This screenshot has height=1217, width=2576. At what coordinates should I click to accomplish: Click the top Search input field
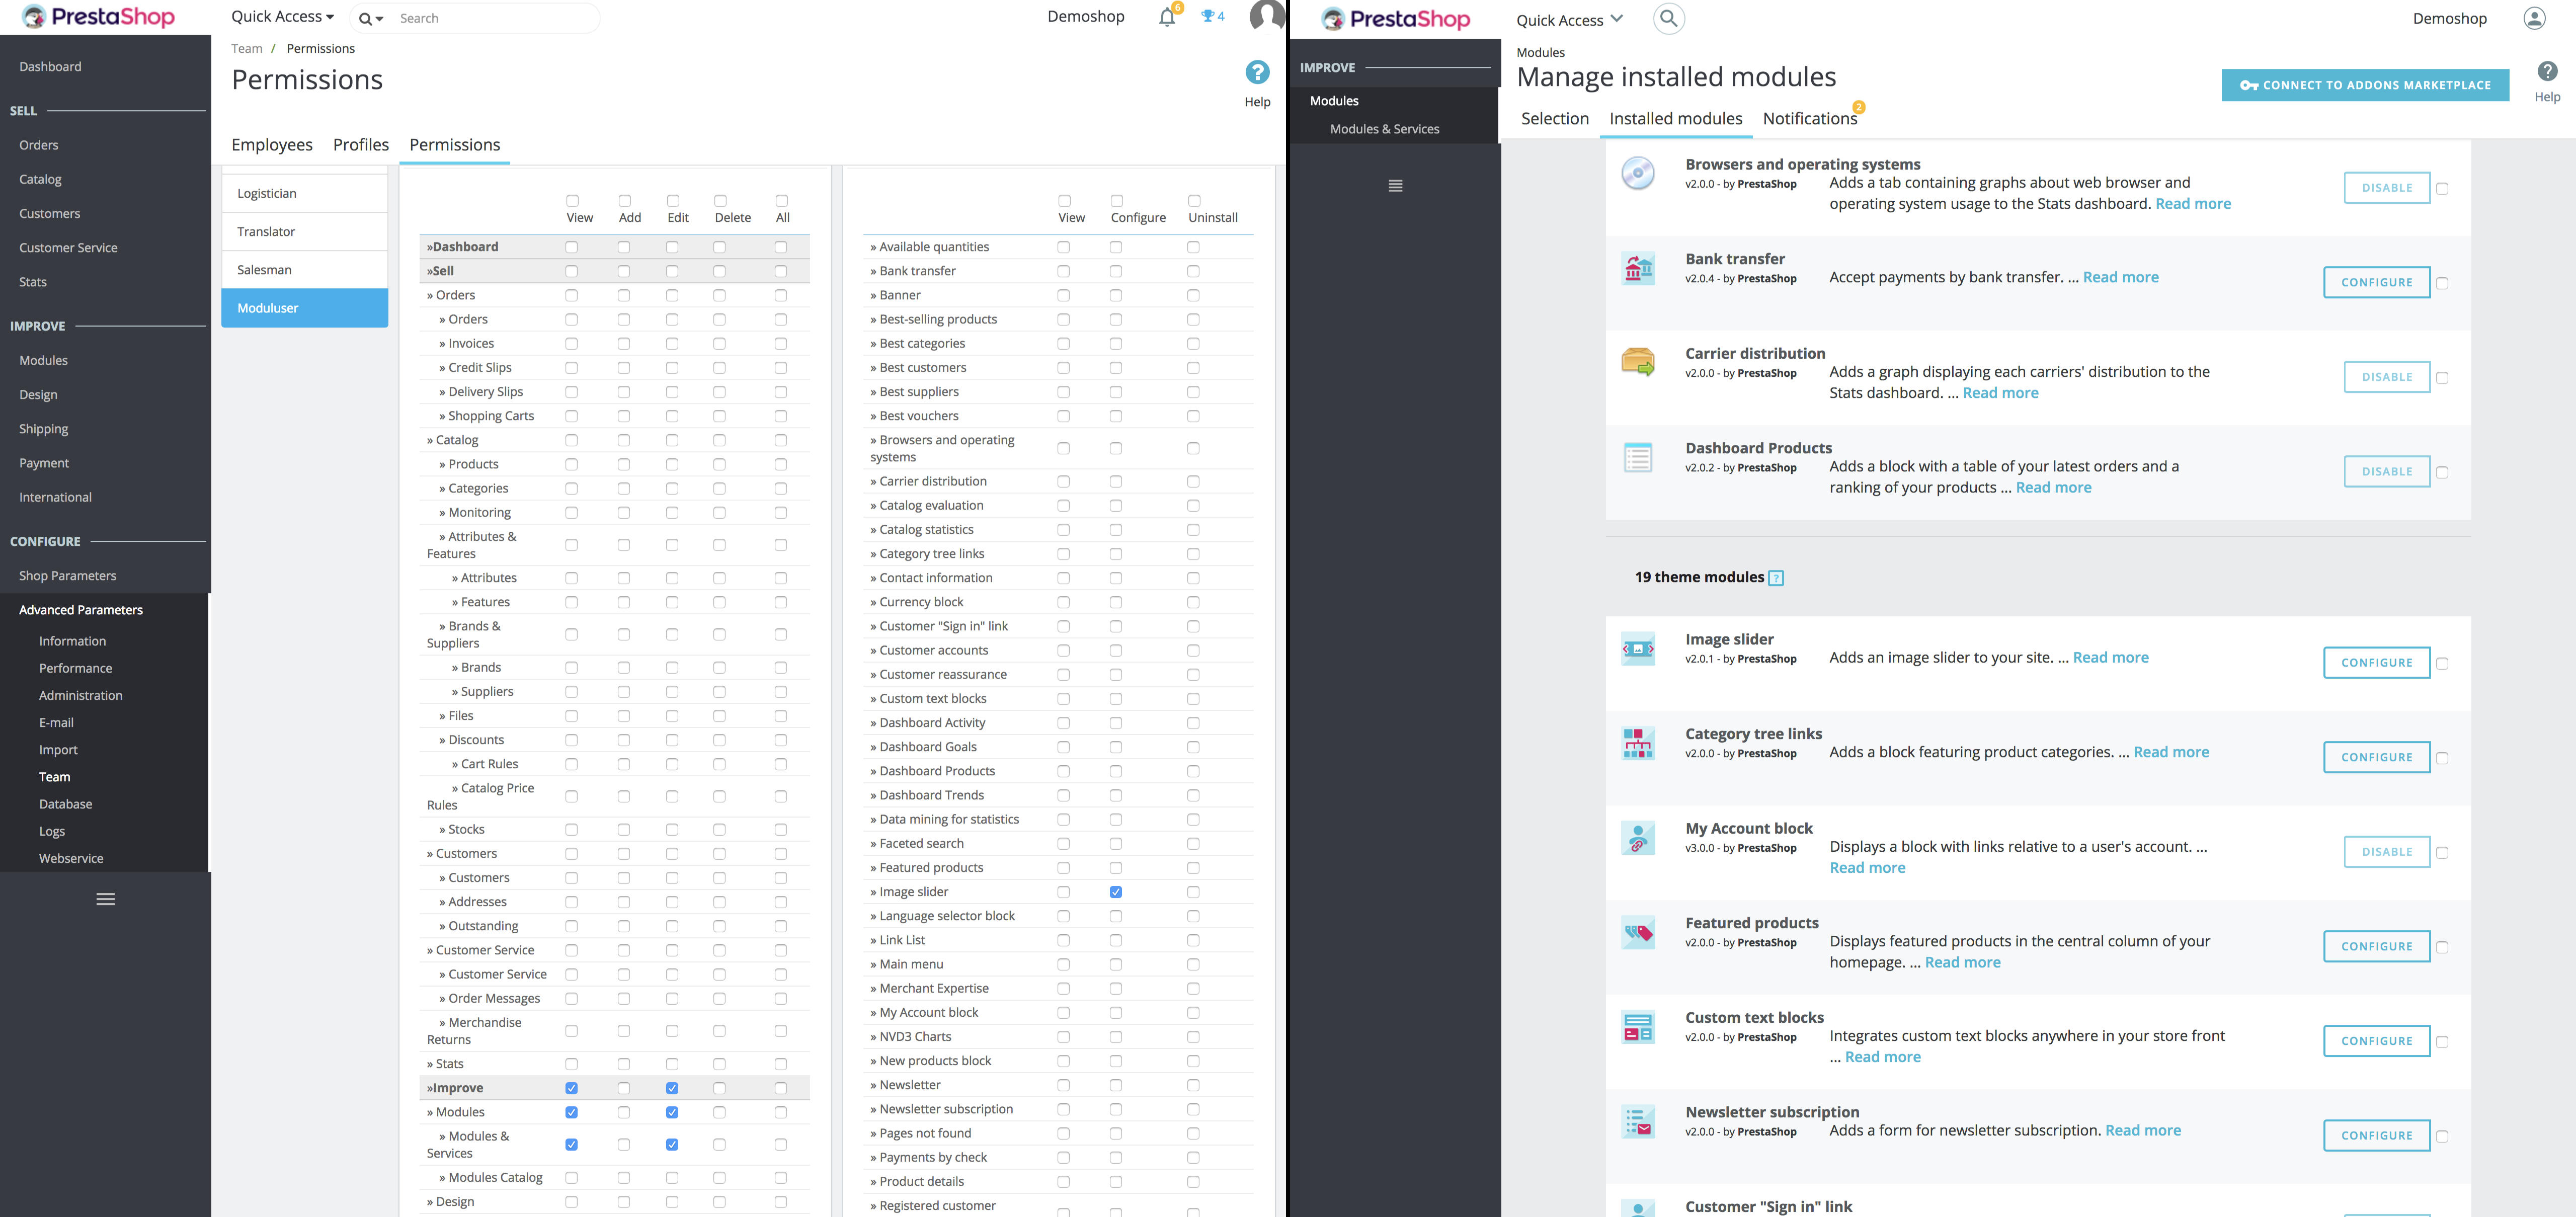coord(490,18)
